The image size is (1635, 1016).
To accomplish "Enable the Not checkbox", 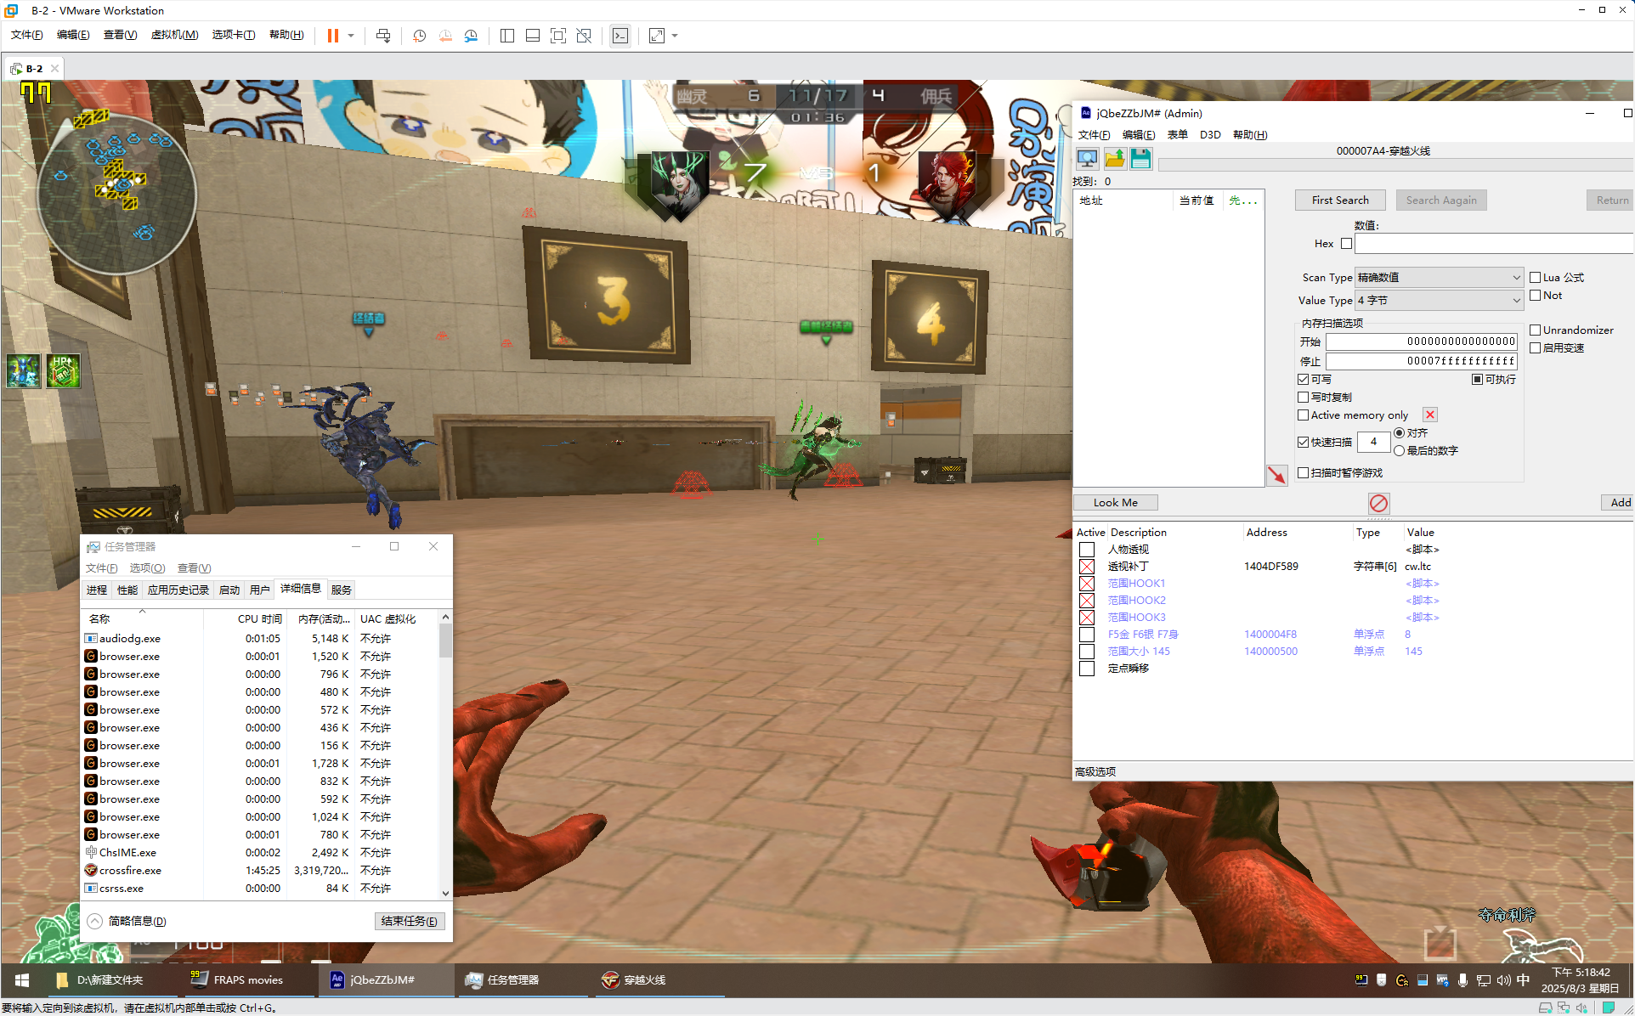I will (x=1536, y=296).
